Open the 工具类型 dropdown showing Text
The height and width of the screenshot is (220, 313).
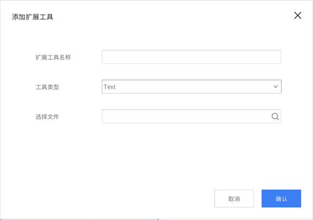coord(191,87)
